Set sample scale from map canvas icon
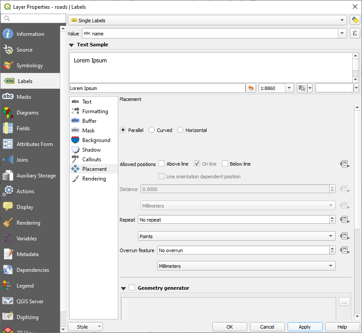Image resolution: width=362 pixels, height=333 pixels. (301, 88)
